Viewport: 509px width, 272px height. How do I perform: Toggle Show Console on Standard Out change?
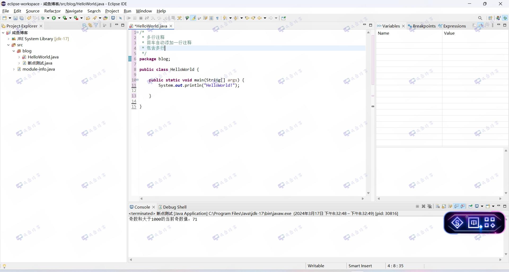click(456, 206)
